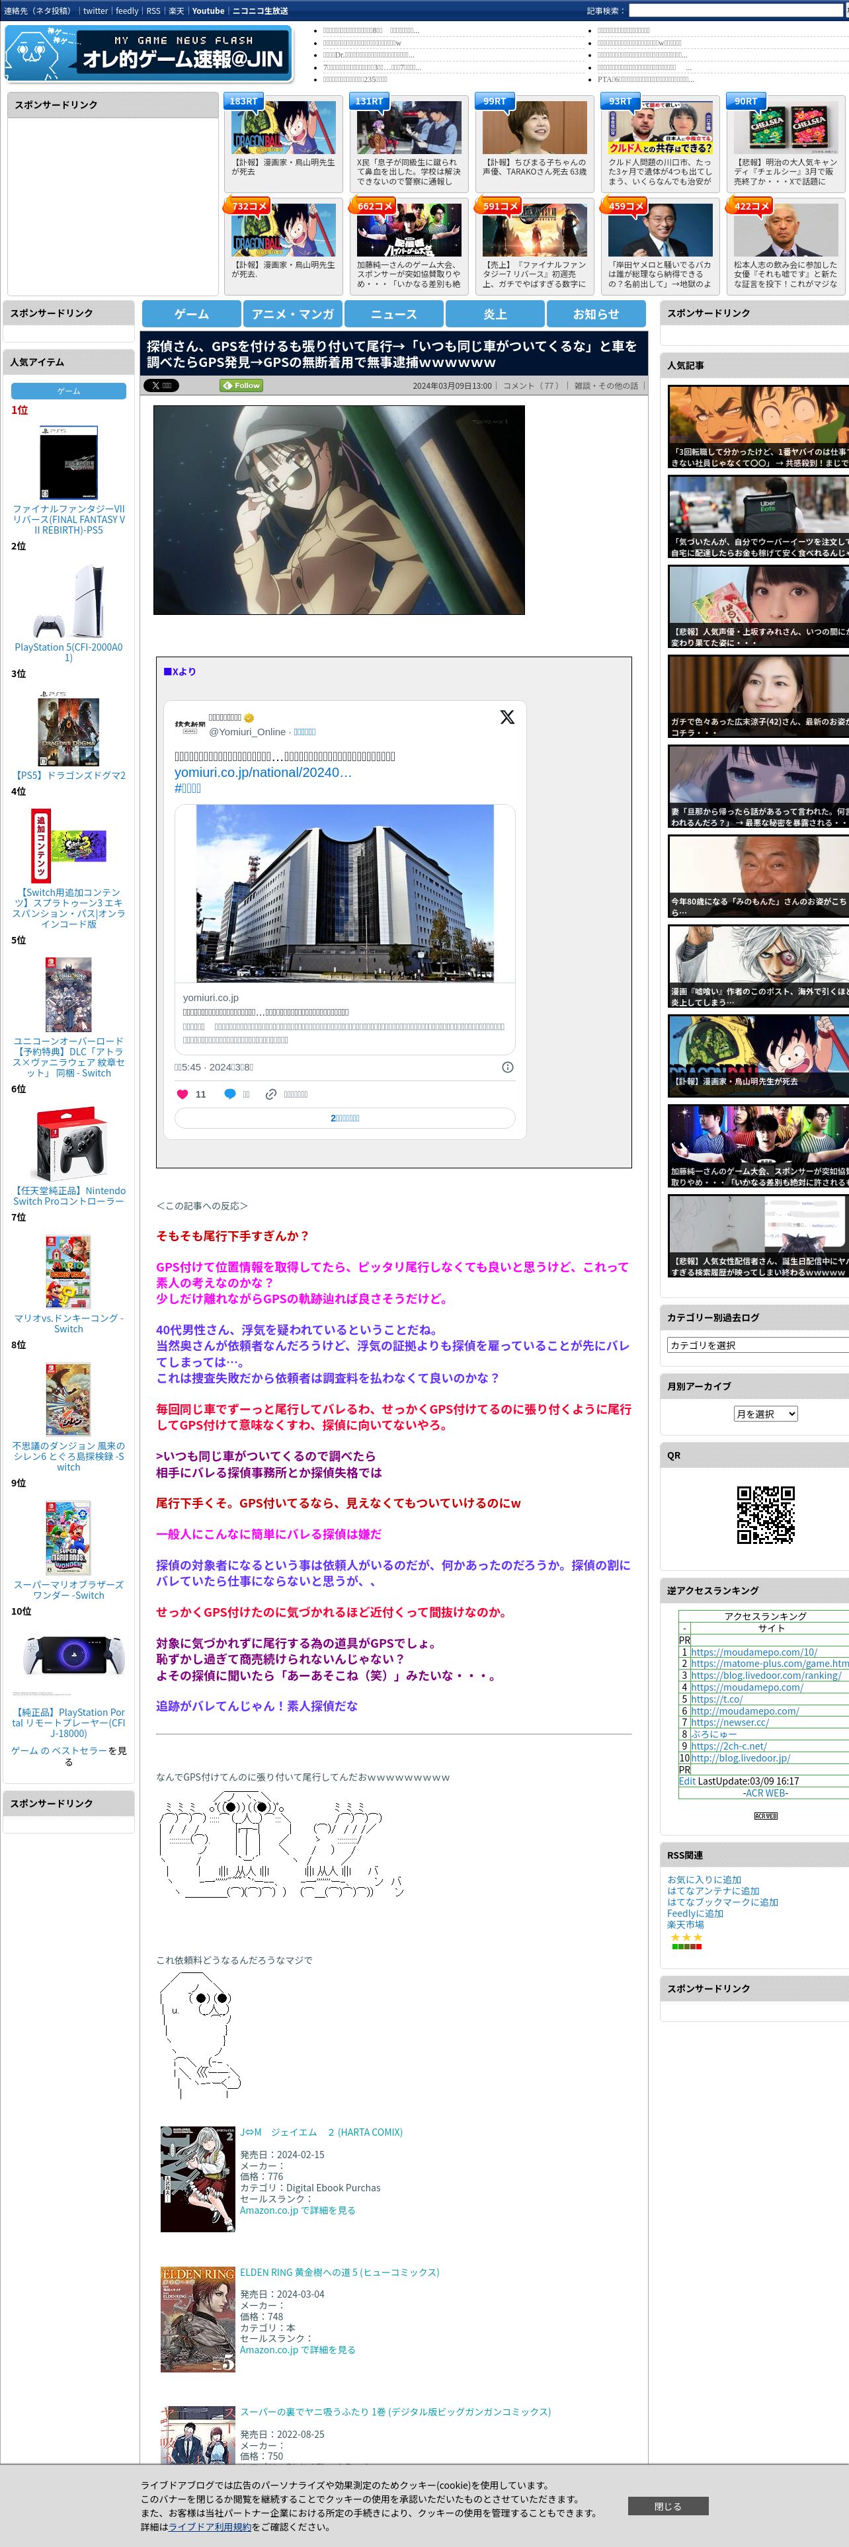Open the PlayStation 5 console product image
This screenshot has height=2547, width=849.
[68, 601]
